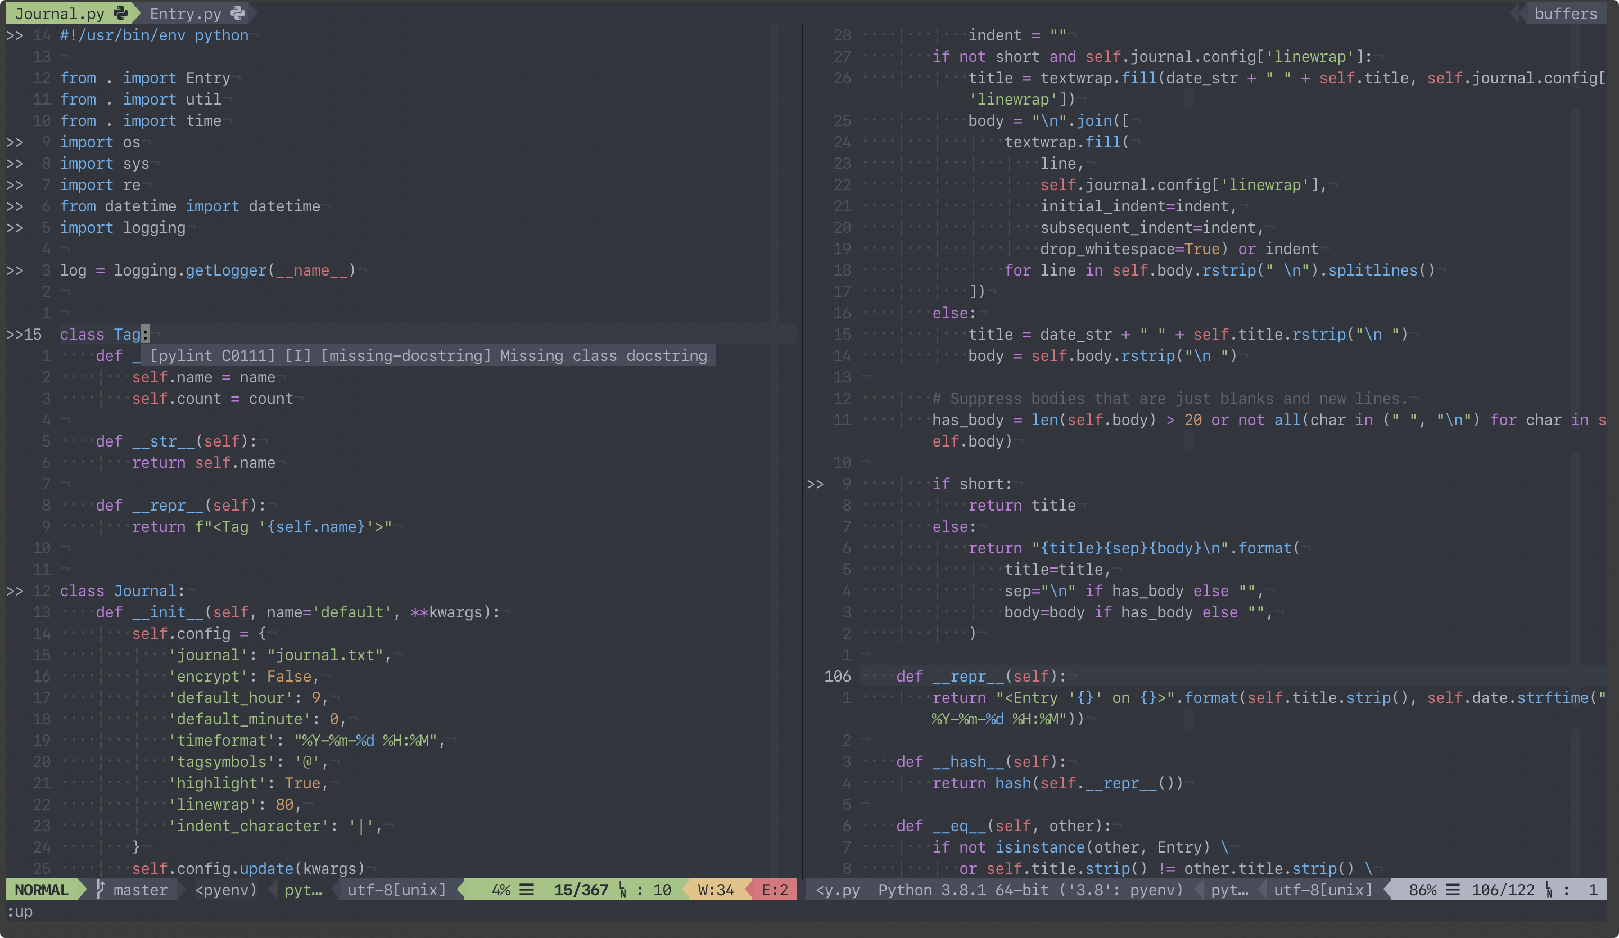1619x938 pixels.
Task: Click the Python icon in Entry.py tab
Action: 237,13
